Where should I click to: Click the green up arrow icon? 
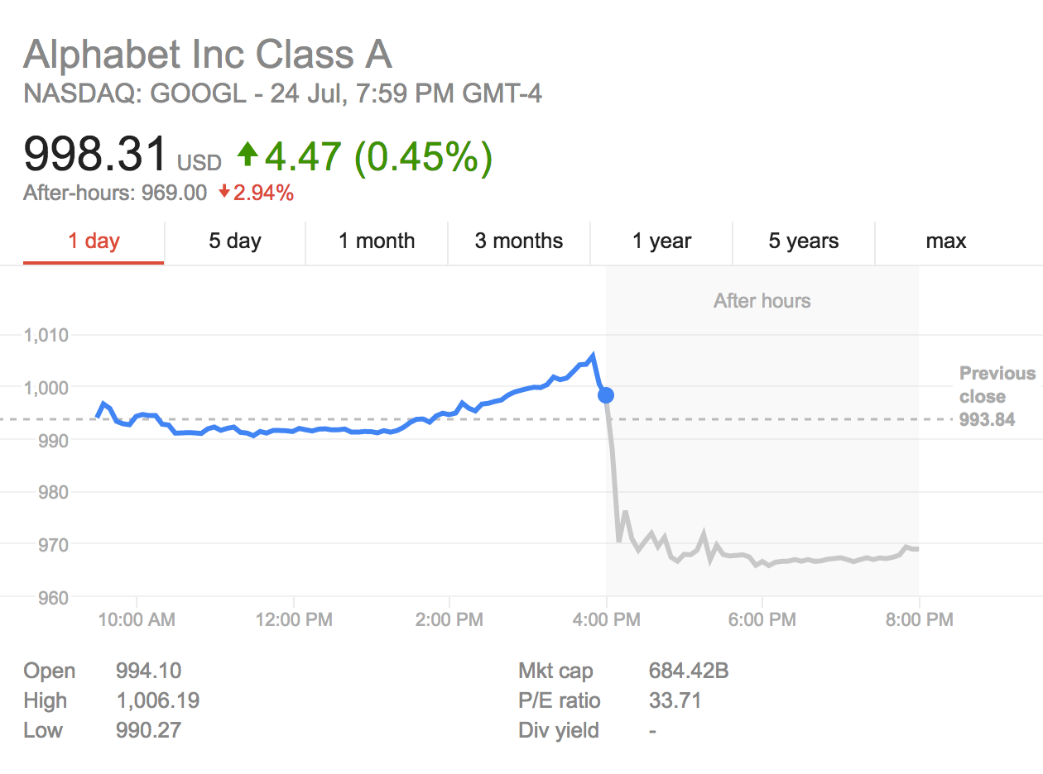pos(248,153)
